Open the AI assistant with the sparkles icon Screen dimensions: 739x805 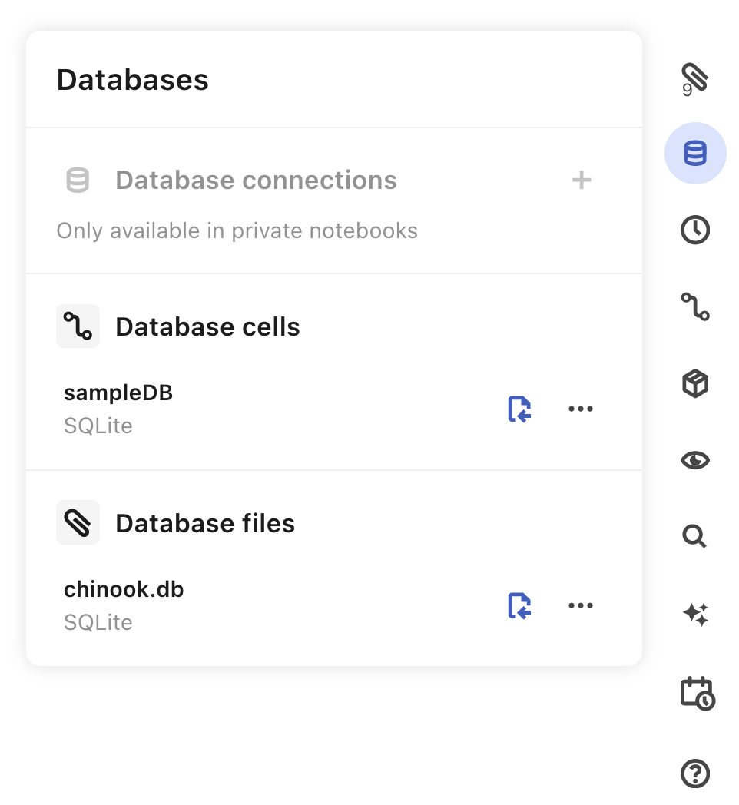click(x=694, y=614)
